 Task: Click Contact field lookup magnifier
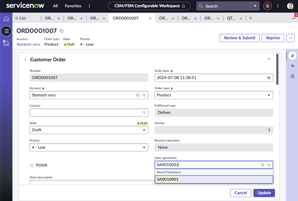(x=144, y=113)
